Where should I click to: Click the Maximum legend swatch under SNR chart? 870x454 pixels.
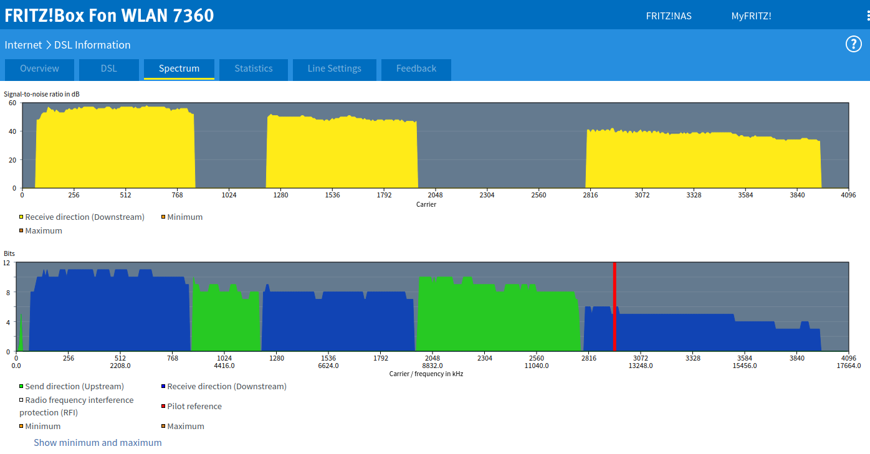[x=21, y=231]
